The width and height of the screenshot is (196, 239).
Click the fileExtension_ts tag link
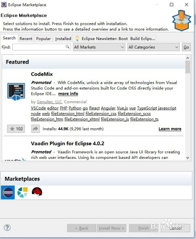(x=144, y=119)
